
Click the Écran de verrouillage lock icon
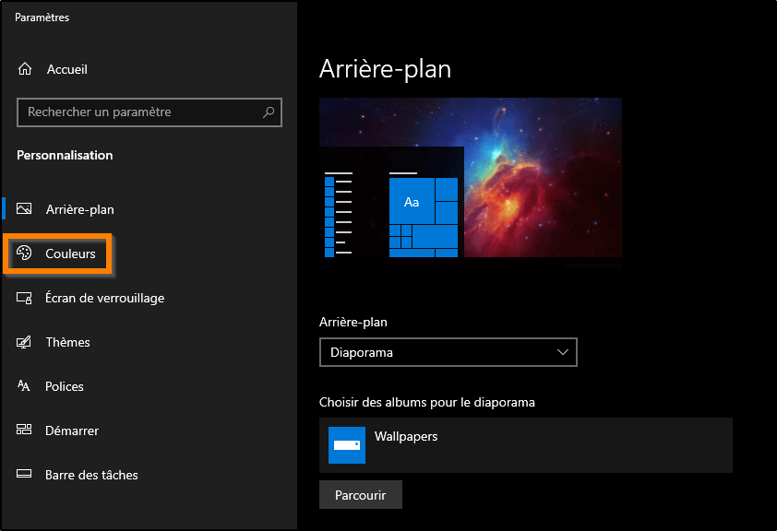point(23,298)
